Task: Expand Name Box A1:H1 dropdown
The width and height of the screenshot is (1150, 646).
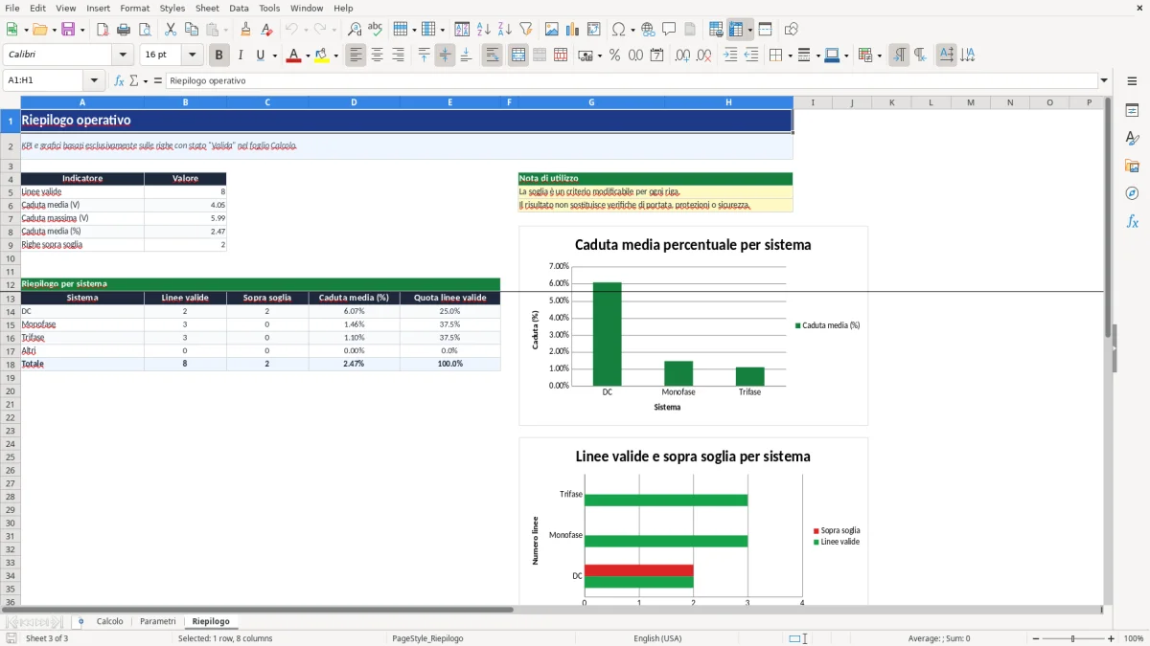Action: pyautogui.click(x=94, y=80)
